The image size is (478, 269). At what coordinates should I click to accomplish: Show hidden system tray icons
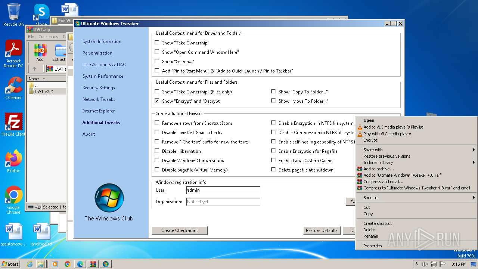click(x=416, y=264)
